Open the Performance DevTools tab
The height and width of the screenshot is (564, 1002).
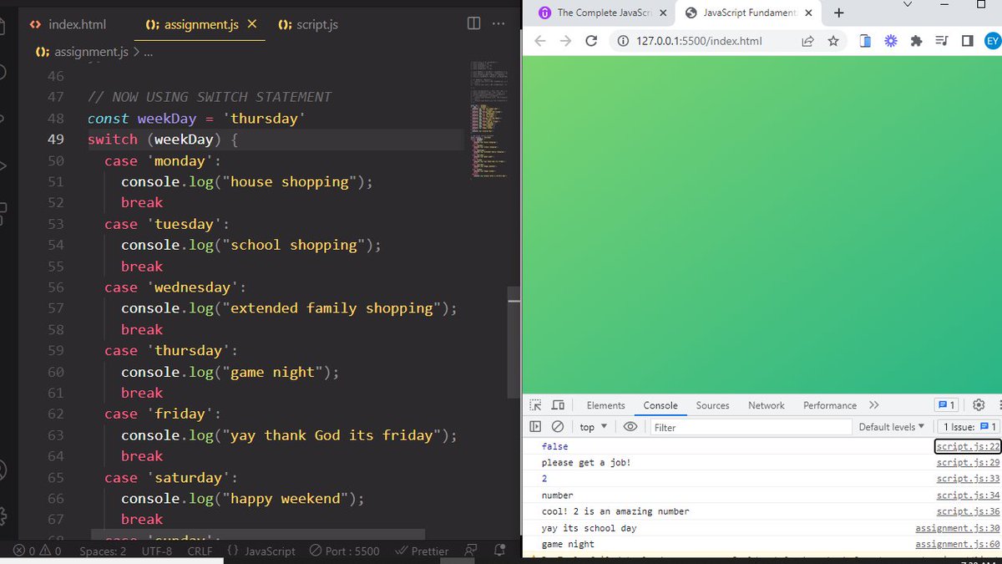point(830,405)
